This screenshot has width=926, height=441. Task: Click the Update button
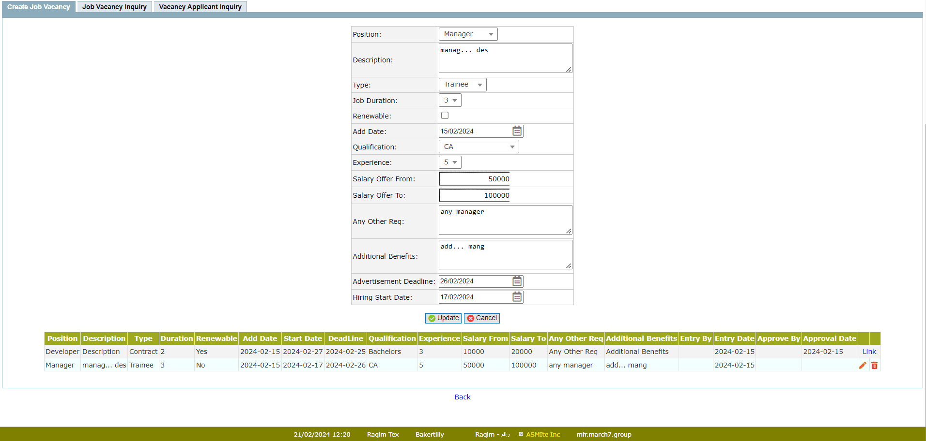click(x=443, y=318)
